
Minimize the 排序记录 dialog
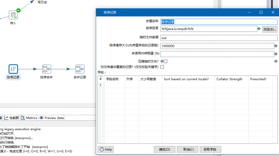[249, 12]
